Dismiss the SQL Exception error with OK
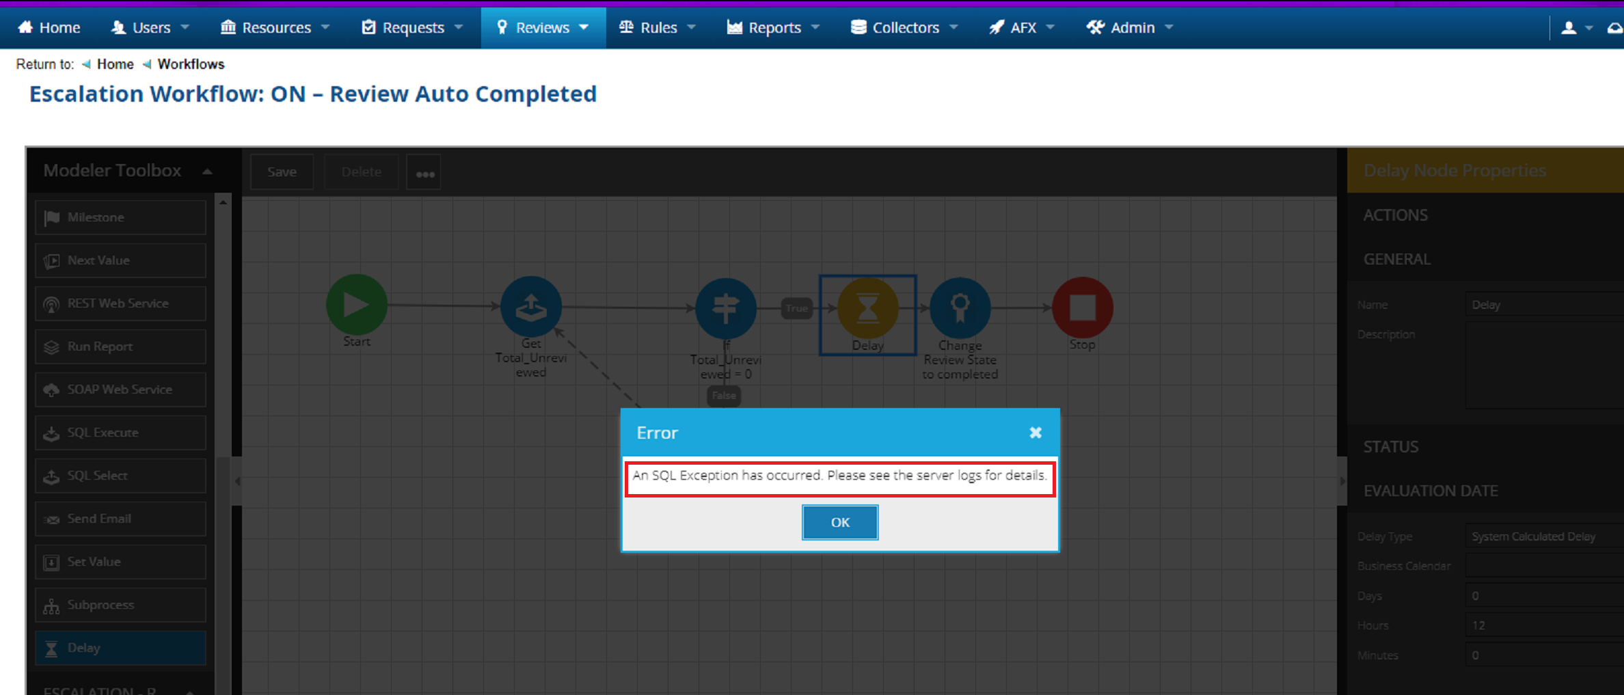Image resolution: width=1624 pixels, height=695 pixels. pyautogui.click(x=840, y=521)
